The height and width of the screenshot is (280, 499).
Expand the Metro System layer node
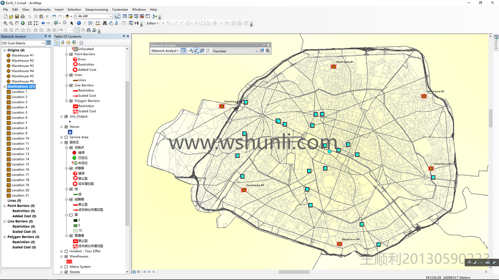[x=61, y=267]
